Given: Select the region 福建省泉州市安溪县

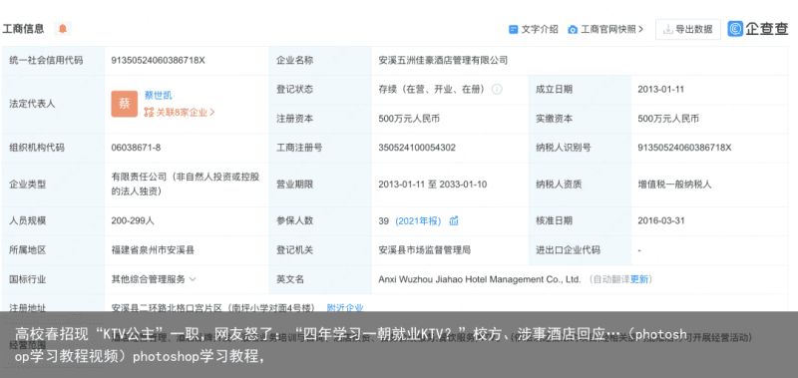Looking at the screenshot, I should click(x=153, y=249).
